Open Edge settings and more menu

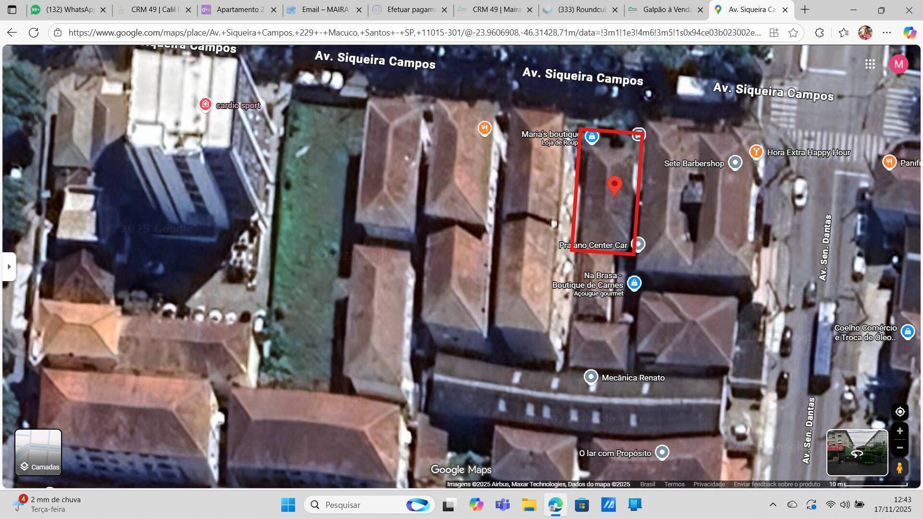point(887,33)
